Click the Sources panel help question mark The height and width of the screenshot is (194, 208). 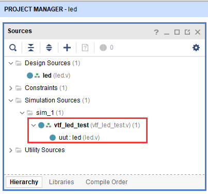click(156, 32)
